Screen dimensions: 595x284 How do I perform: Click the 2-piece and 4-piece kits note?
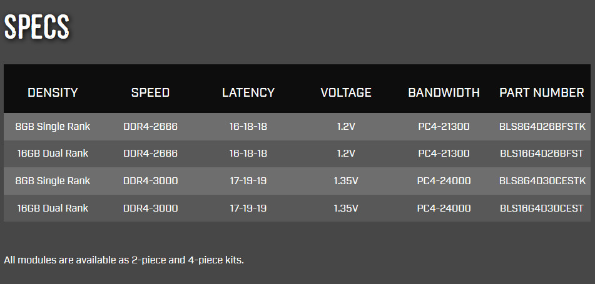tap(123, 259)
